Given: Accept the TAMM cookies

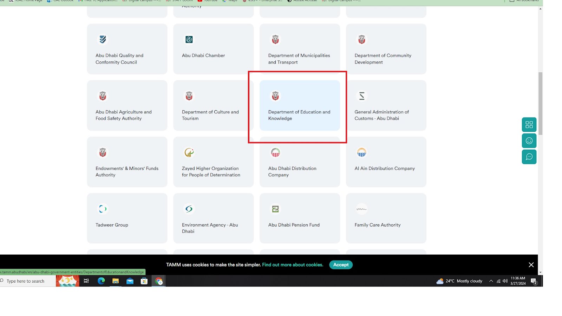Looking at the screenshot, I should (341, 265).
